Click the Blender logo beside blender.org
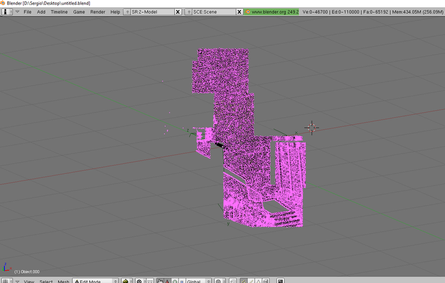Viewport: 445px width, 283px height. (248, 12)
